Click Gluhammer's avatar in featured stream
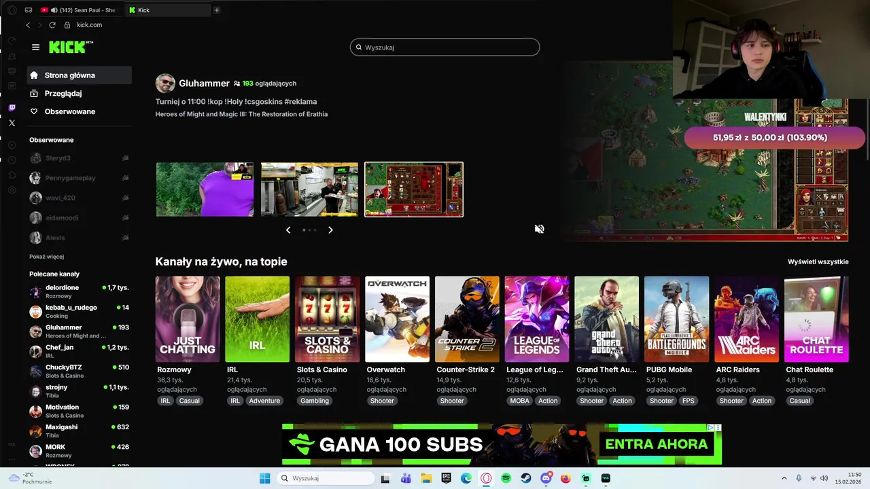 [165, 84]
